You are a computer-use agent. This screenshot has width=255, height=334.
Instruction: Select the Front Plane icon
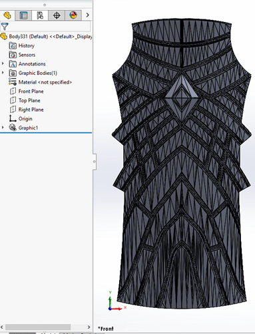coord(13,92)
